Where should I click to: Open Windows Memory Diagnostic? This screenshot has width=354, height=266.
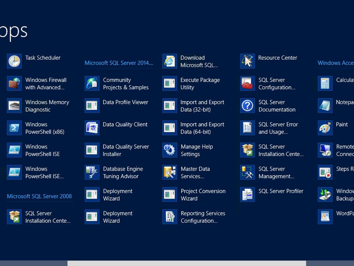(38, 106)
